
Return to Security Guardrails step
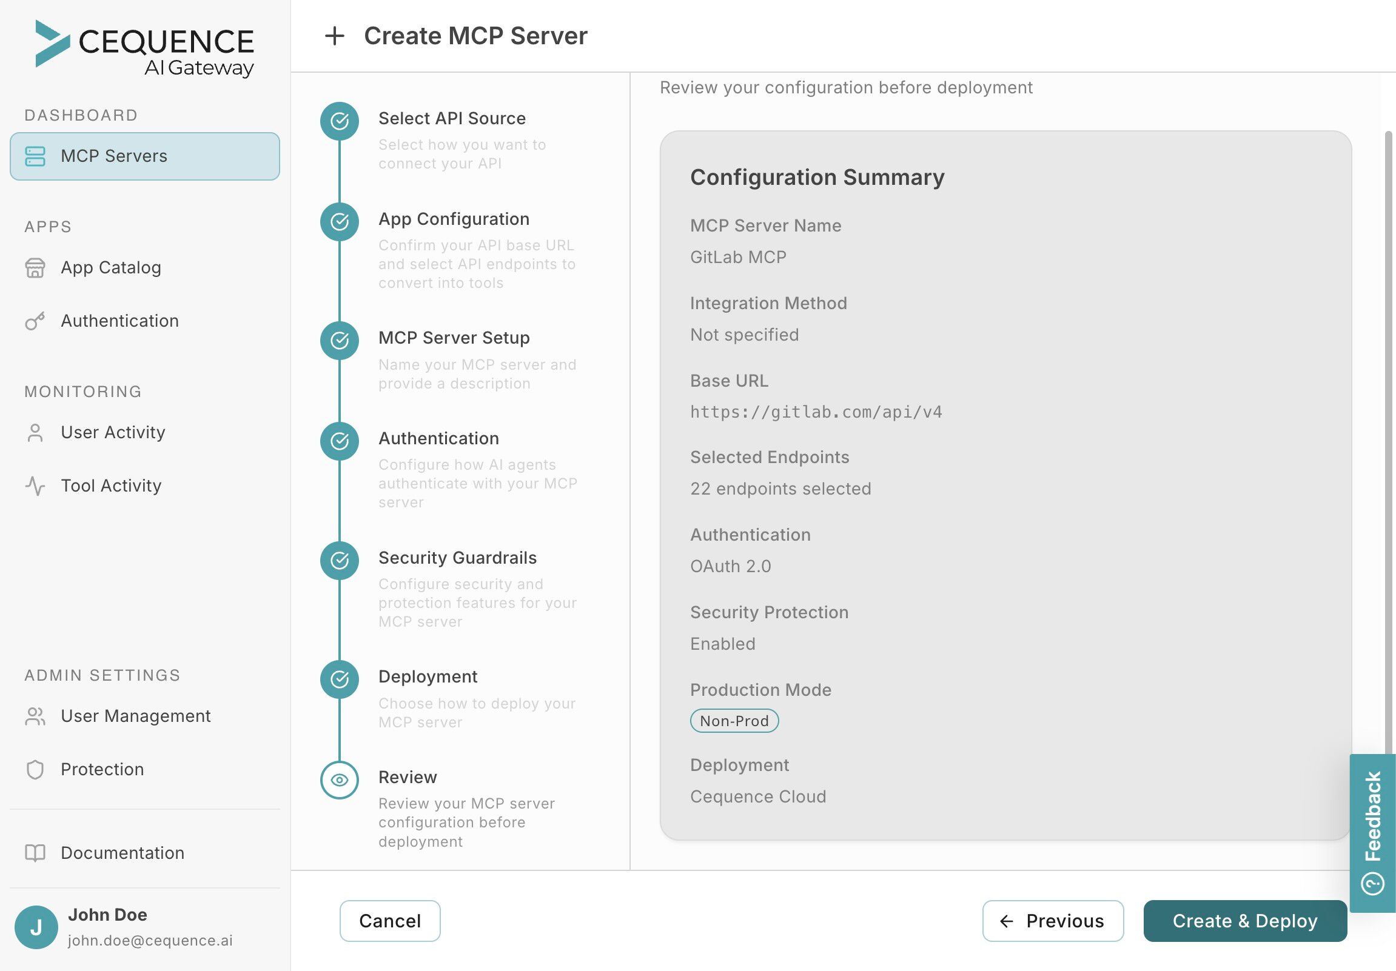click(339, 560)
